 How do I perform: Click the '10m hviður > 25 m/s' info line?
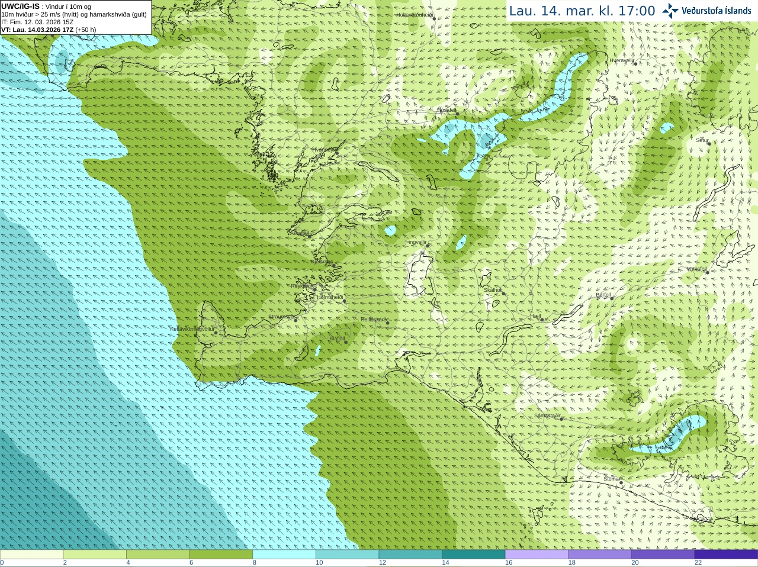pos(74,14)
